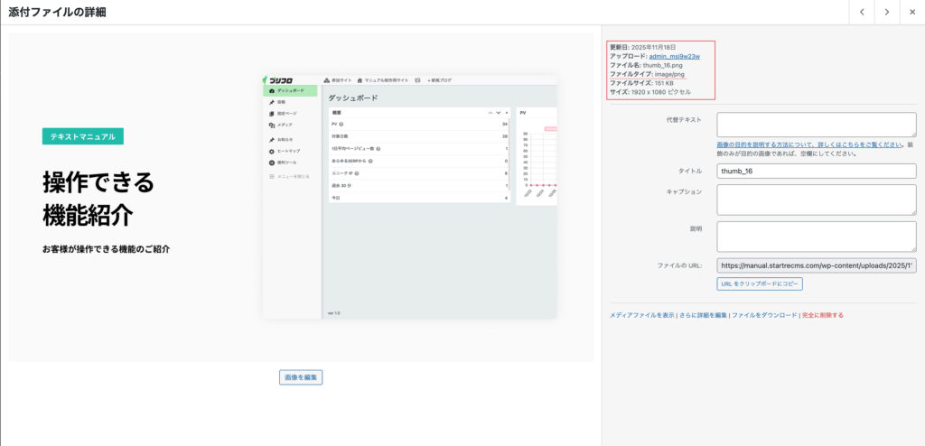Image resolution: width=925 pixels, height=446 pixels.
Task: Click the red 完全に削除する link
Action: [823, 315]
